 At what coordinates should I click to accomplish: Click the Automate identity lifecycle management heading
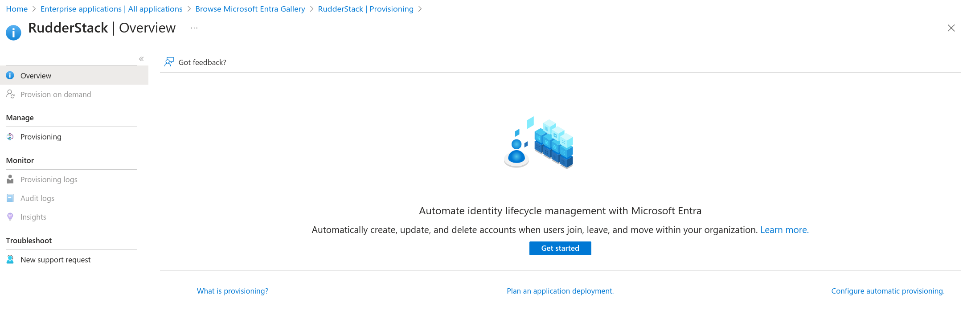[x=560, y=211]
